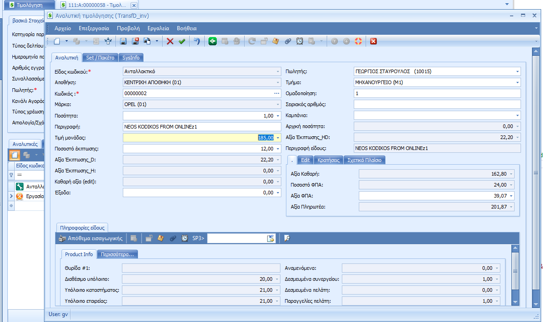The width and height of the screenshot is (543, 322).
Task: Click the green checkmark accept icon
Action: pos(182,41)
